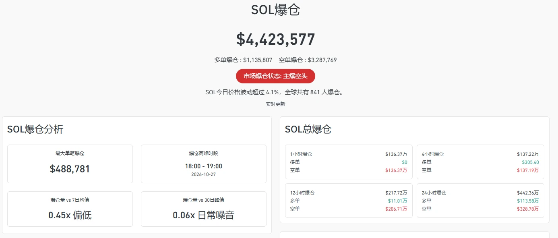Click the 空单 label in the 1小时爆仓 card
This screenshot has height=238, width=558.
point(295,170)
